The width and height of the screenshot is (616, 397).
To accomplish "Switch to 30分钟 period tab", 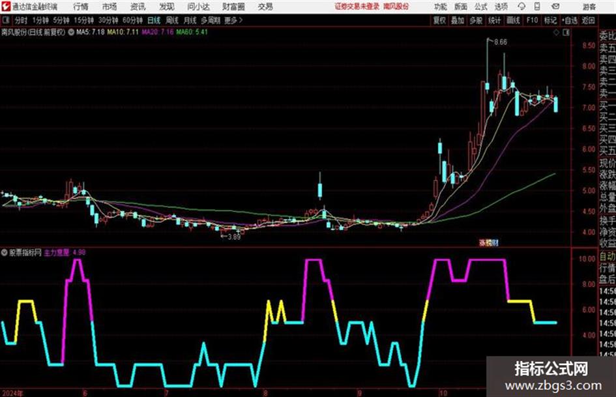I will coord(108,20).
